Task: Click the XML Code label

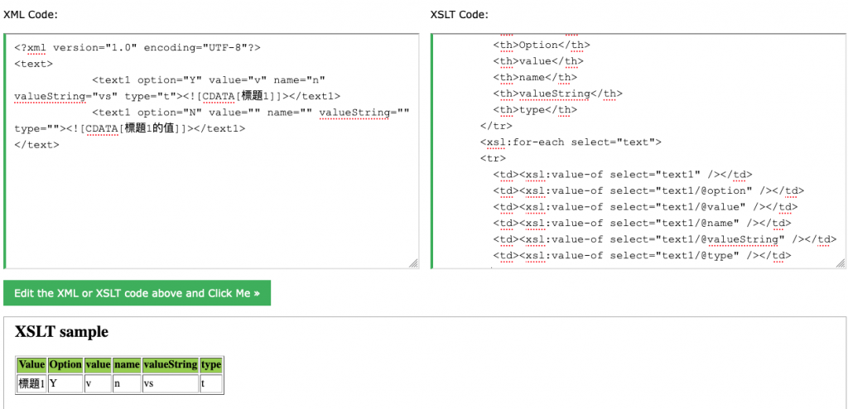Action: [x=31, y=14]
